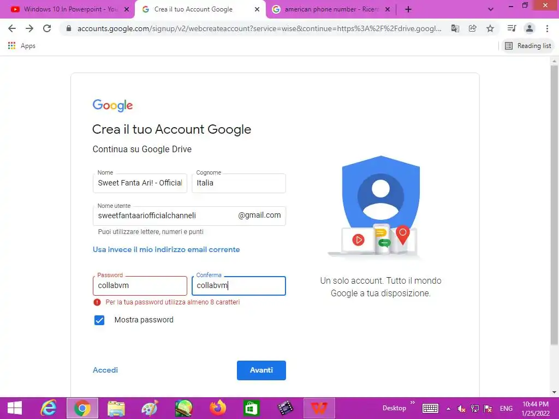Open the Action Center flag icon
This screenshot has width=559, height=419.
pyautogui.click(x=488, y=409)
